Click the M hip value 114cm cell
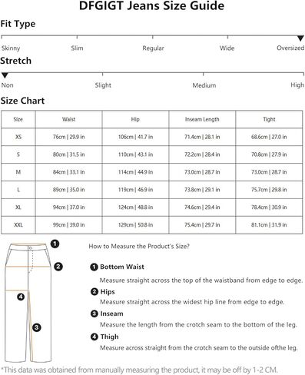 [135, 172]
